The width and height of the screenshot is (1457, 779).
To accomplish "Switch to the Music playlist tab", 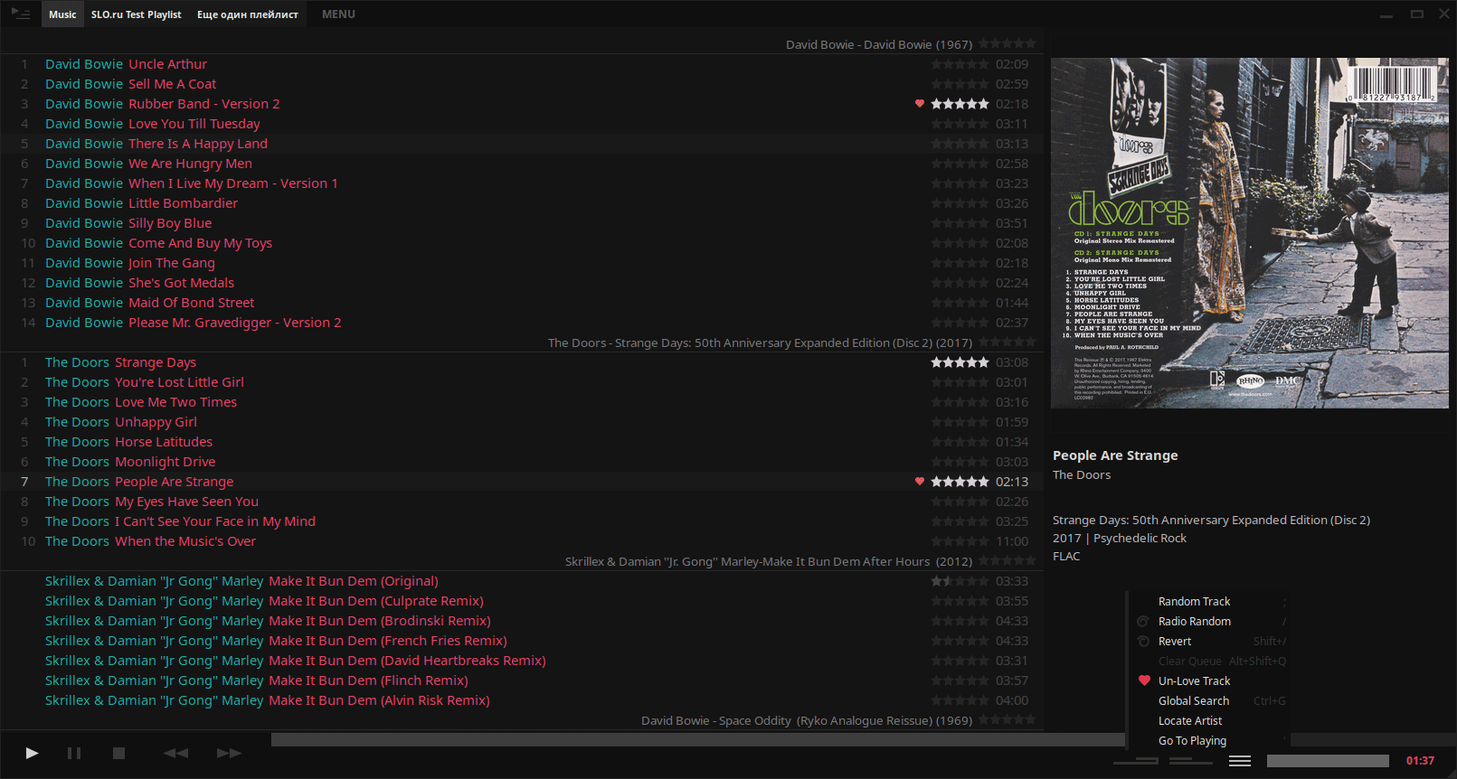I will coord(62,14).
